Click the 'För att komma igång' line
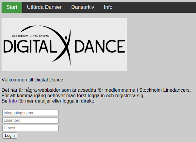The width and height of the screenshot is (196, 142). [x=73, y=96]
